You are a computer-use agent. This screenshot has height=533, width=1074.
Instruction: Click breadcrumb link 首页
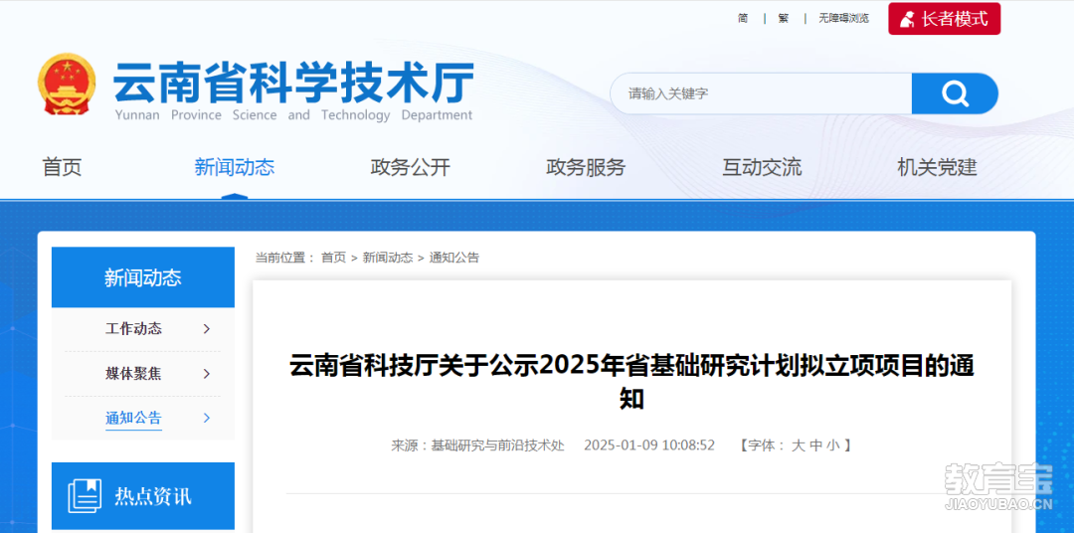pos(333,258)
